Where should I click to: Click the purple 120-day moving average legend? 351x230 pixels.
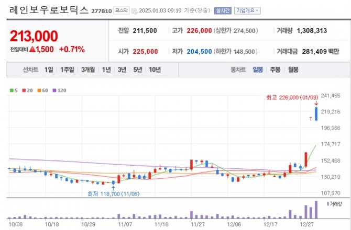[x=59, y=90]
